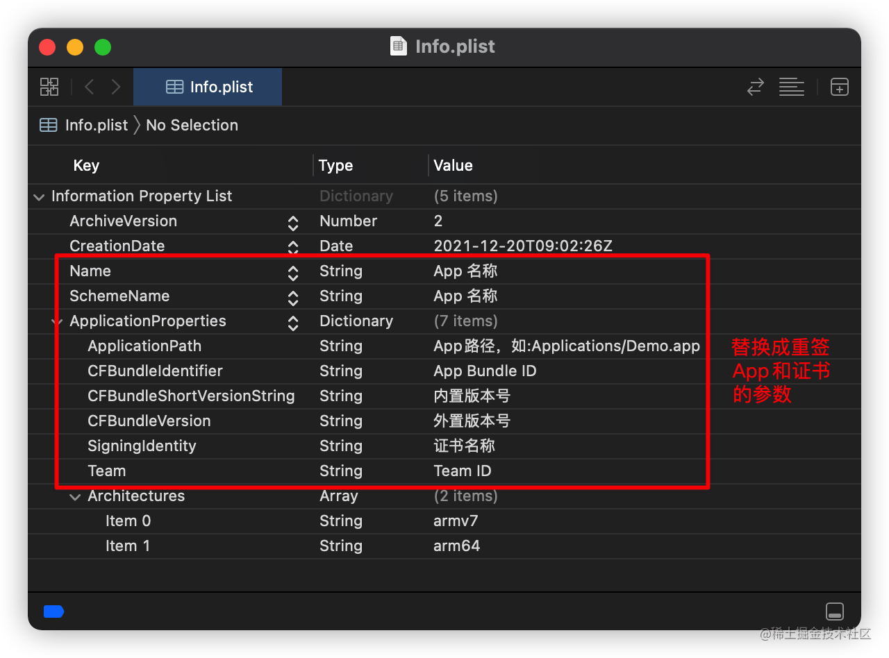Image resolution: width=889 pixels, height=658 pixels.
Task: Click Info.plist in the breadcrumb path
Action: [97, 125]
